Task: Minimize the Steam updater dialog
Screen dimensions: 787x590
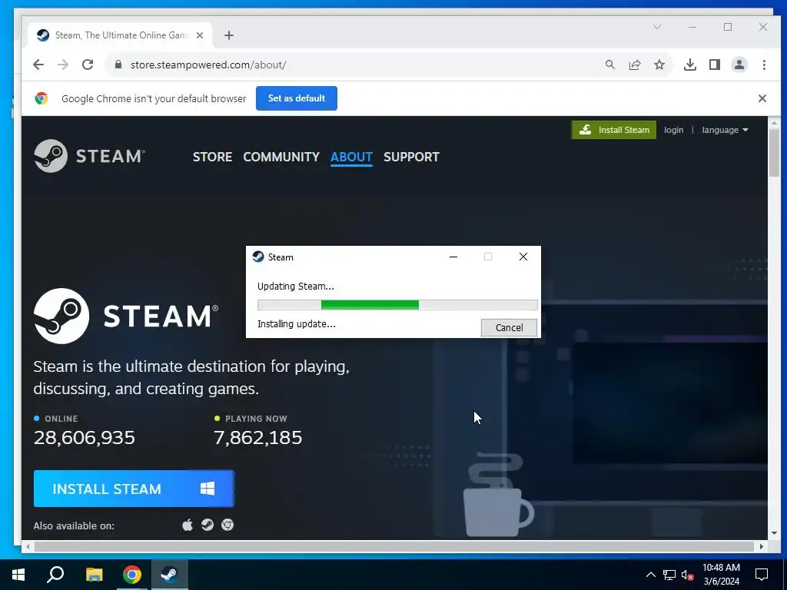Action: click(x=453, y=257)
